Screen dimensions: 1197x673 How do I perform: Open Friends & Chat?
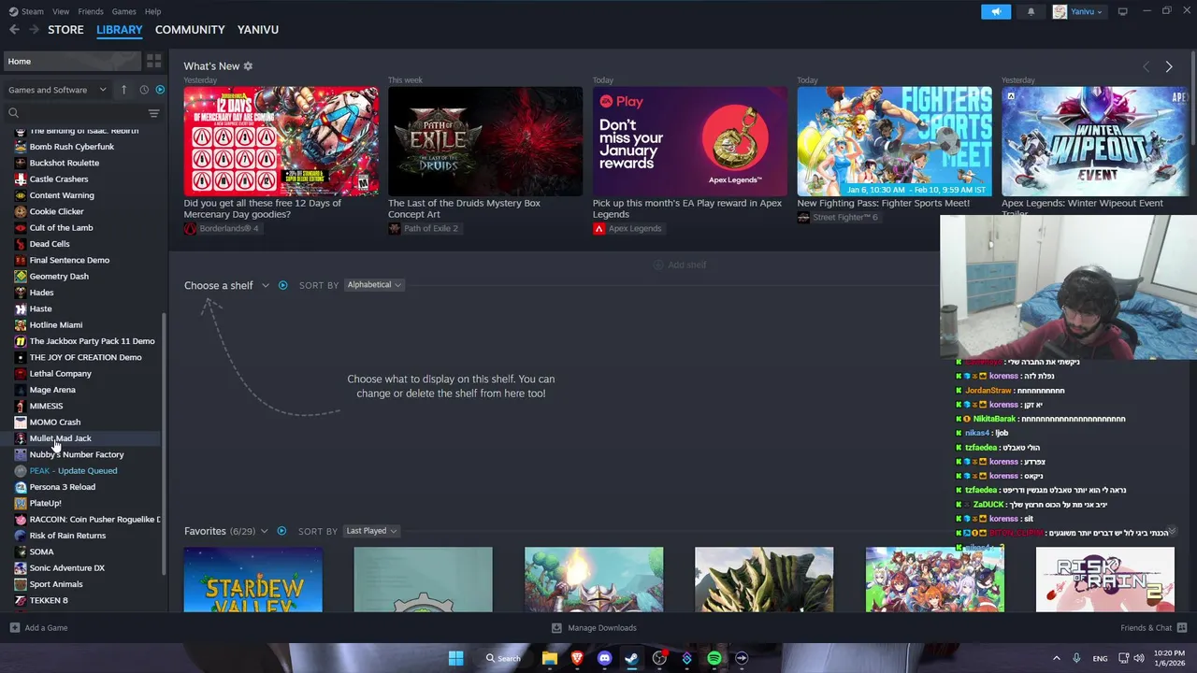[1153, 628]
